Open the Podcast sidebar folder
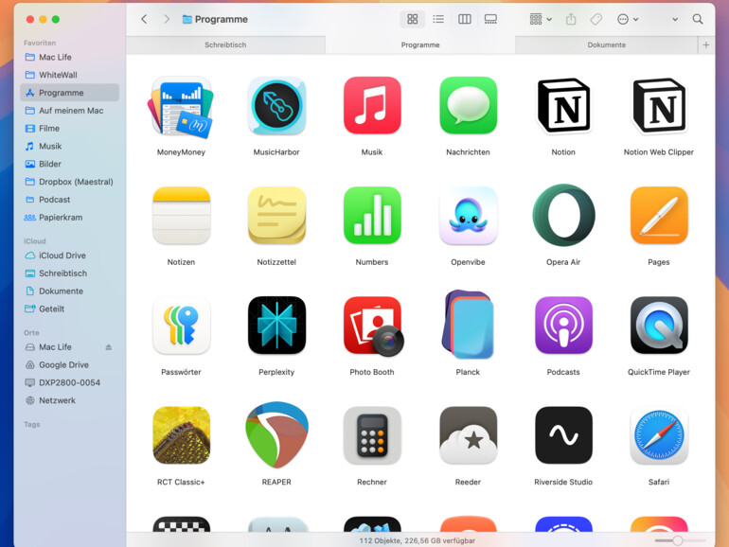The height and width of the screenshot is (547, 729). click(x=70, y=200)
